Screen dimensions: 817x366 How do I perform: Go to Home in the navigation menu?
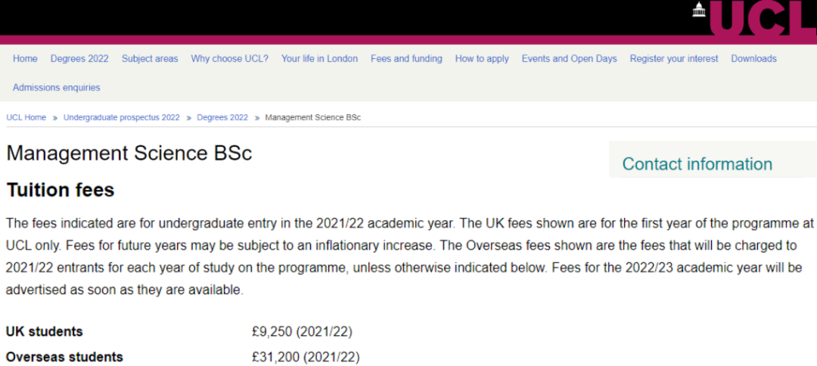point(25,59)
